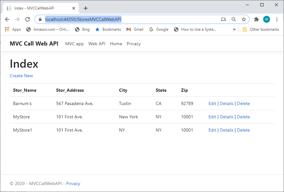The width and height of the screenshot is (284, 192).
Task: Click the cast tab icon
Action: click(x=223, y=19)
